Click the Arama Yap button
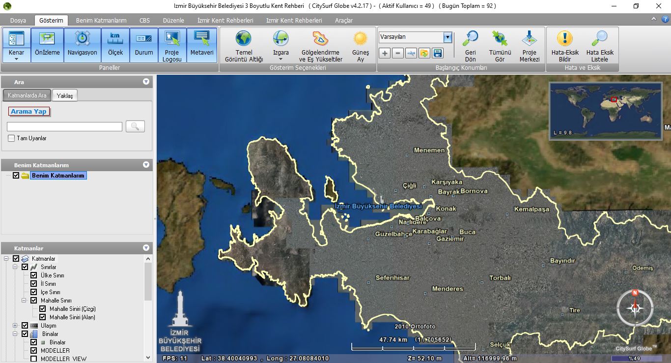 point(29,112)
